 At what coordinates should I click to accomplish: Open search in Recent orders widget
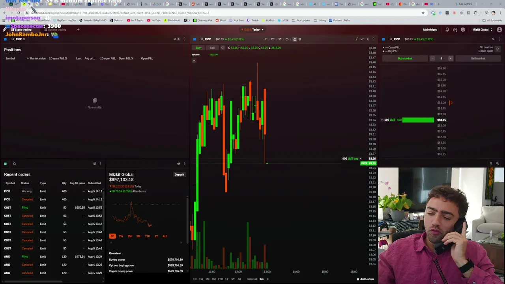14,164
